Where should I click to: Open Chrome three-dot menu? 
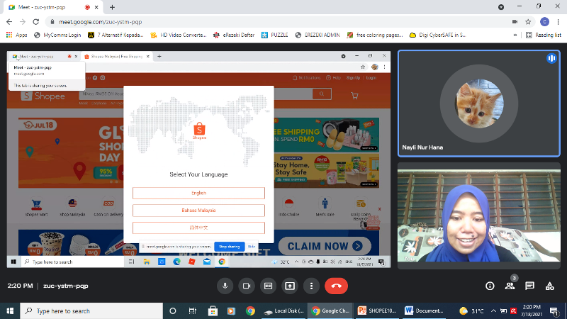pyautogui.click(x=558, y=22)
